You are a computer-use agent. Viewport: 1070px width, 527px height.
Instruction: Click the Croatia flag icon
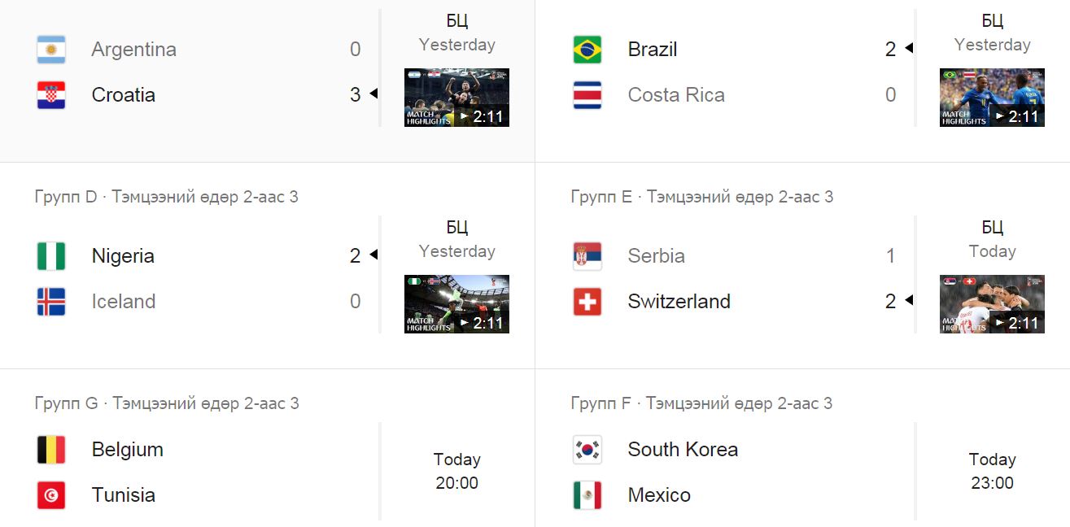click(x=51, y=95)
